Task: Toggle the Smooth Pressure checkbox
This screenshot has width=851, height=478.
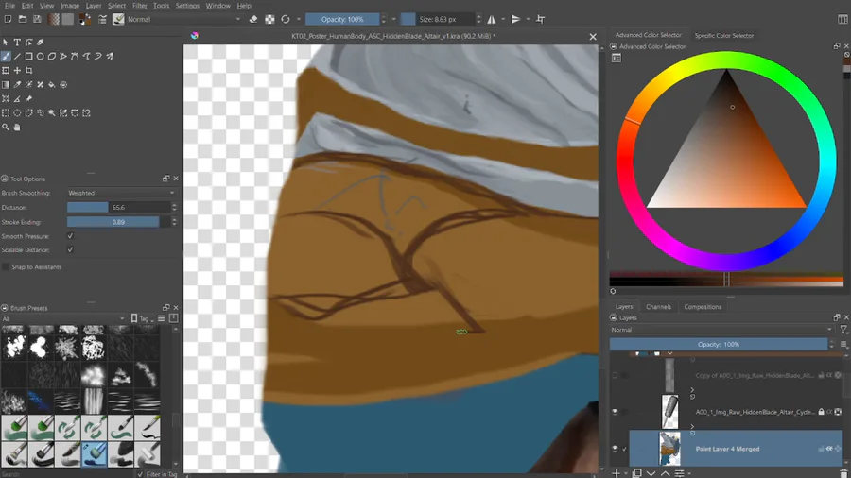Action: click(70, 236)
